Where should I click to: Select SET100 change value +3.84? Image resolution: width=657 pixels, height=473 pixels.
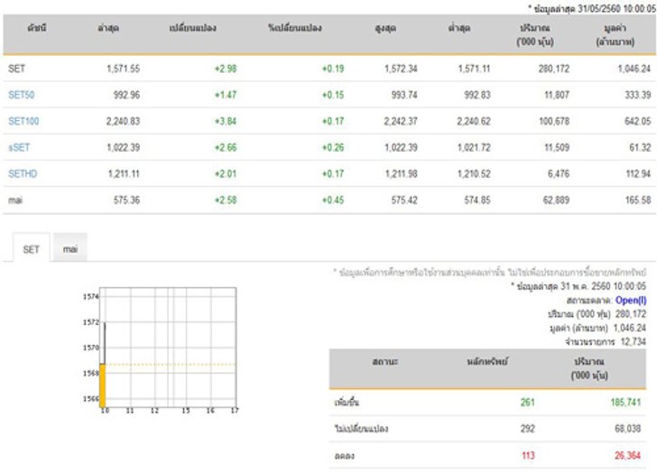click(x=226, y=121)
